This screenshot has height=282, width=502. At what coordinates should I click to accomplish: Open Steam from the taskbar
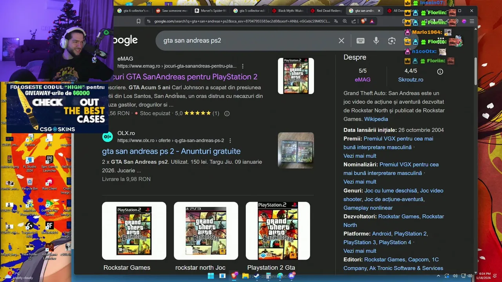click(256, 276)
